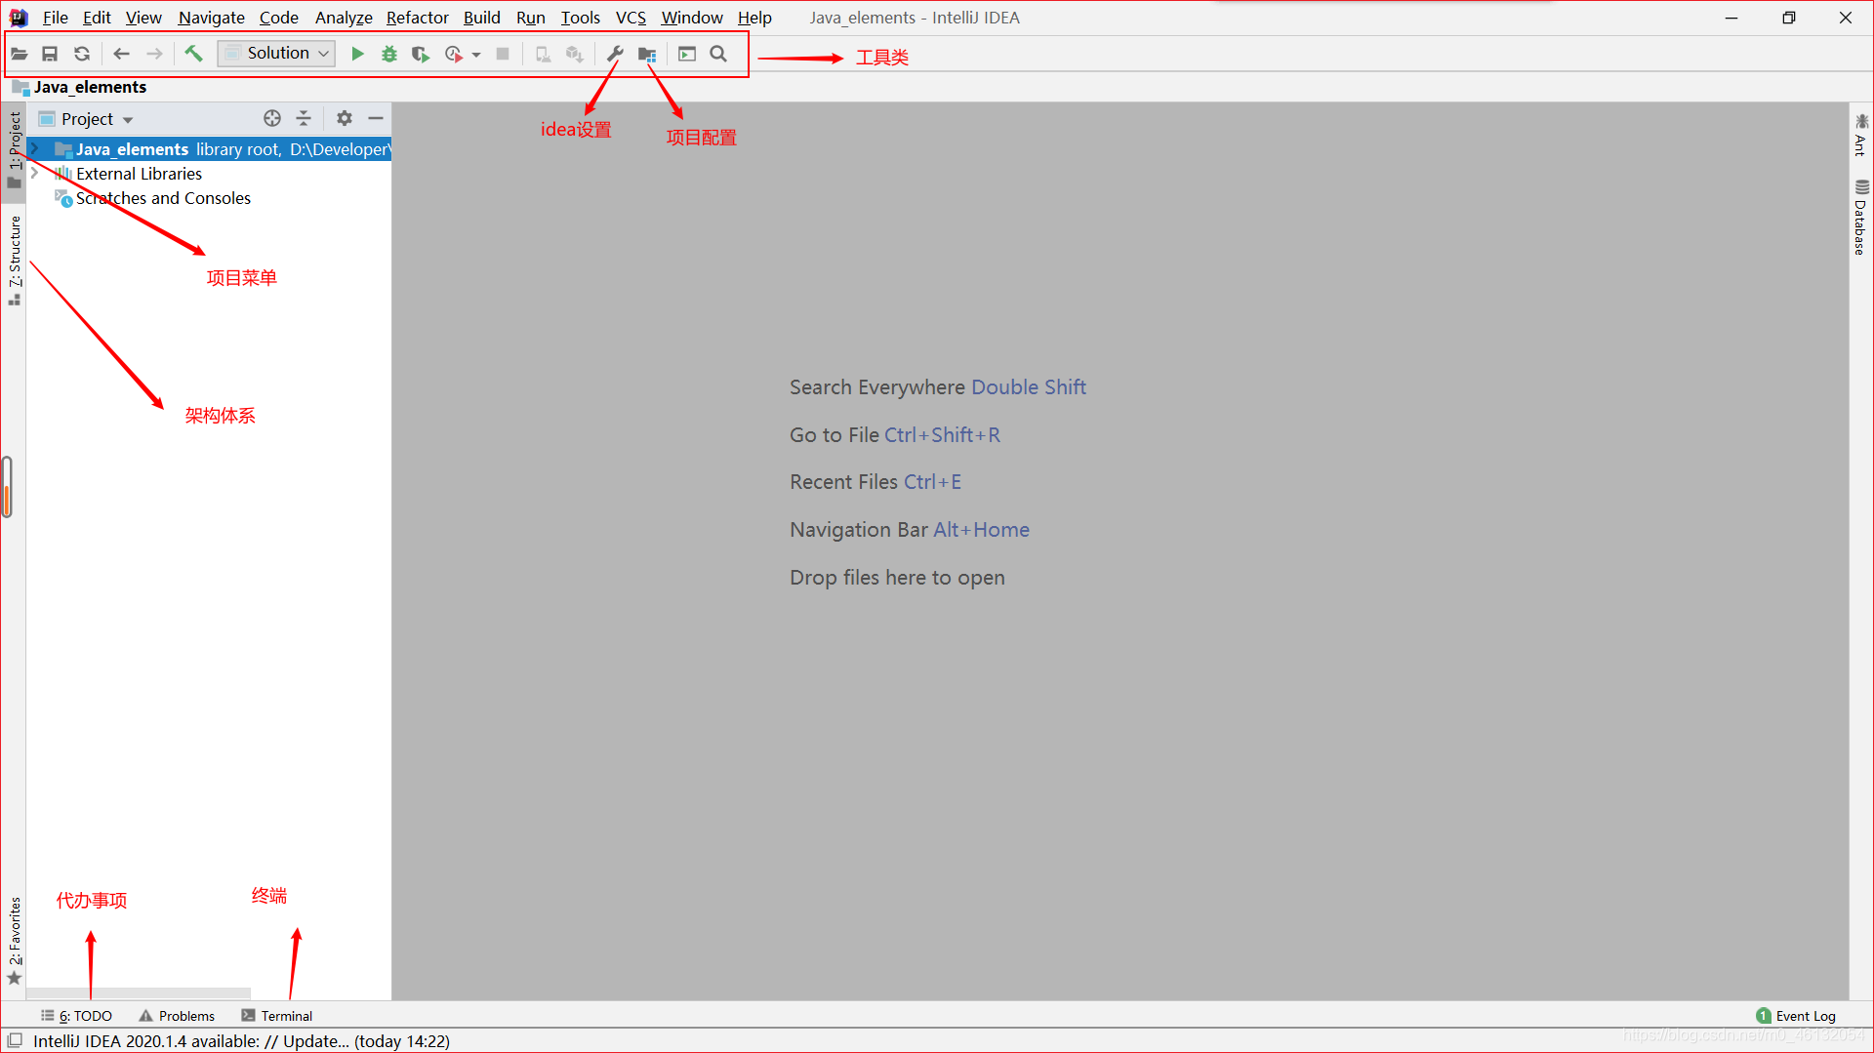Viewport: 1874px width, 1053px height.
Task: Open the Run menu
Action: [531, 18]
